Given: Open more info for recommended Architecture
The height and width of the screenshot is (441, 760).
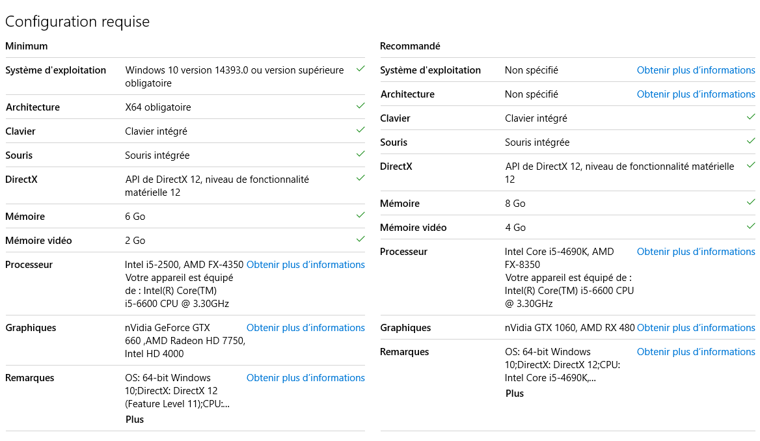Looking at the screenshot, I should (696, 94).
